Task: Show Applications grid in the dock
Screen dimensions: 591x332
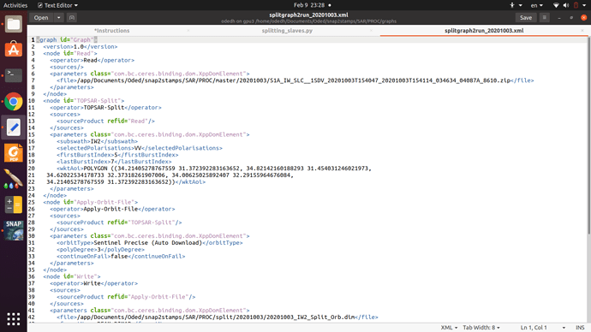Action: [14, 319]
